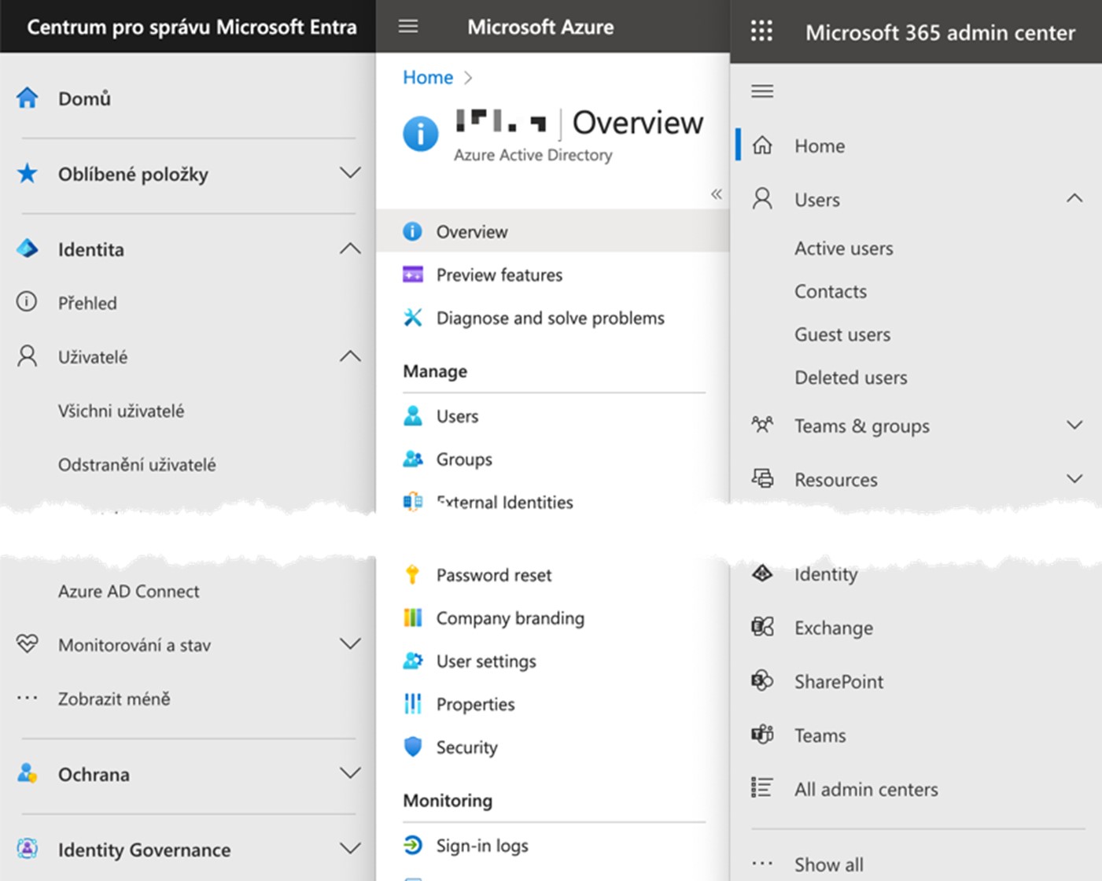Select Azure AD Connect in Entra menu
Viewport: 1102px width, 881px height.
coord(129,591)
